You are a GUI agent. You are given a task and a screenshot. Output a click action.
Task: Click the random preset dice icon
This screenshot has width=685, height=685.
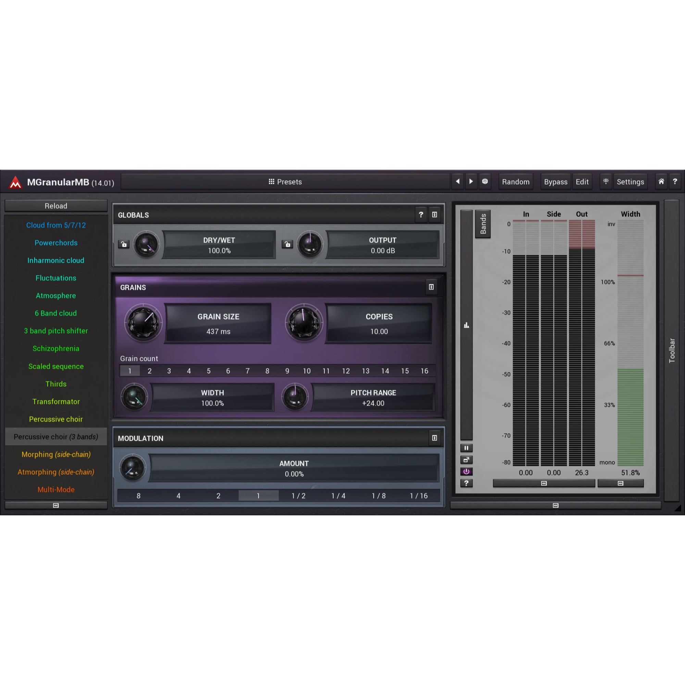(x=485, y=182)
